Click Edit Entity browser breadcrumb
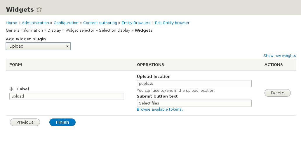This screenshot has height=142, width=301. pos(172,23)
